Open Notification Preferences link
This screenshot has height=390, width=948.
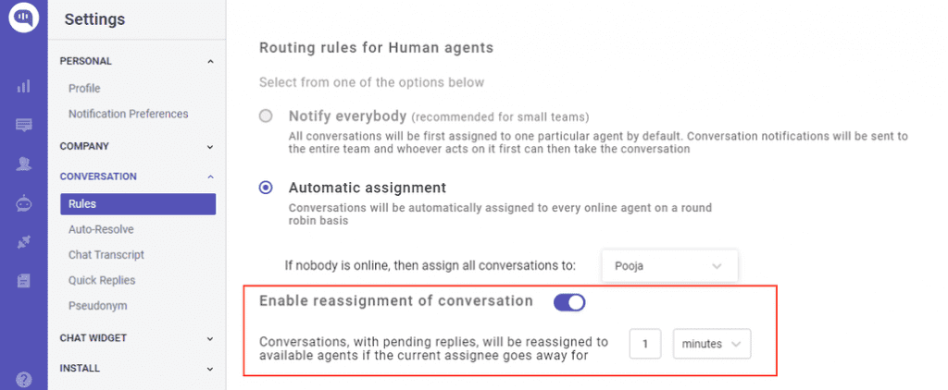tap(128, 114)
